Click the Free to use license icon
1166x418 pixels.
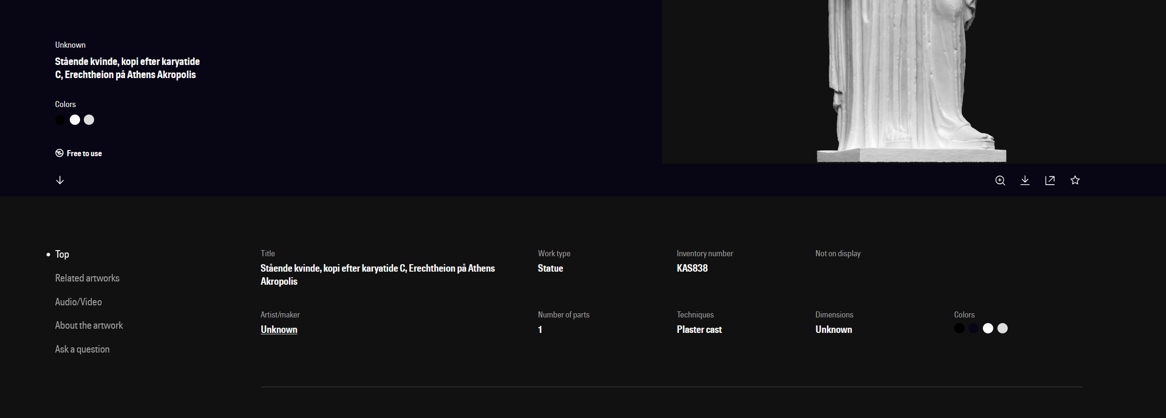pyautogui.click(x=59, y=153)
